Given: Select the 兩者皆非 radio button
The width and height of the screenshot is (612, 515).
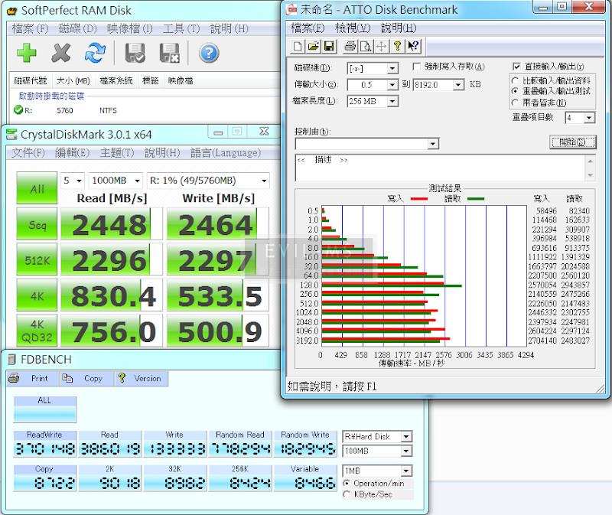Looking at the screenshot, I should pos(515,103).
